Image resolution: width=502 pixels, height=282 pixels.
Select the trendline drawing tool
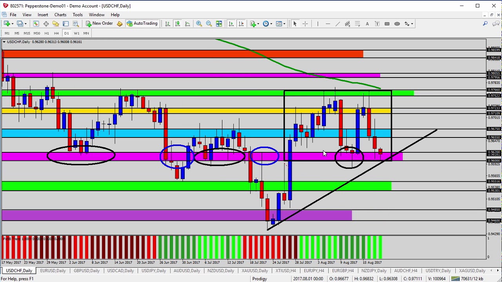point(338,23)
